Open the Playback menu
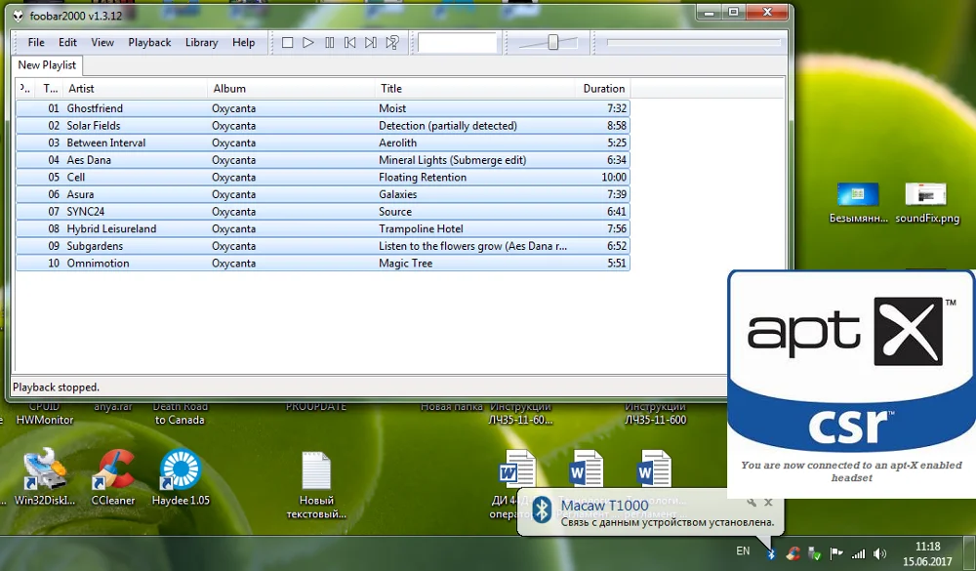 tap(149, 42)
